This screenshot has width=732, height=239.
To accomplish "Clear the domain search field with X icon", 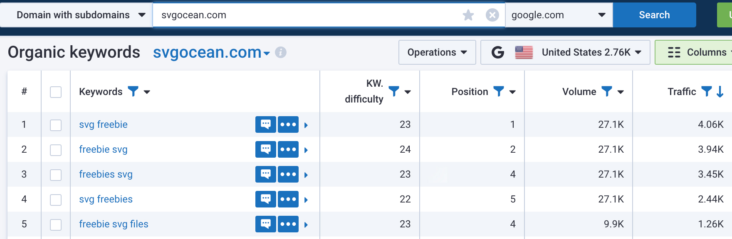I will click(x=492, y=15).
